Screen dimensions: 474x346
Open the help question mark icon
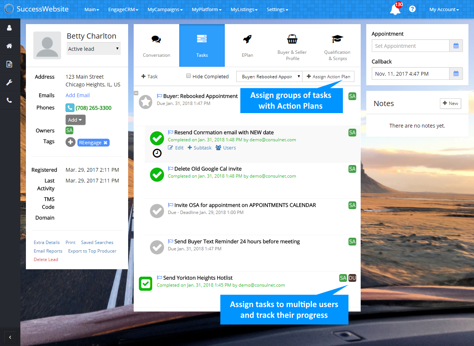412,9
